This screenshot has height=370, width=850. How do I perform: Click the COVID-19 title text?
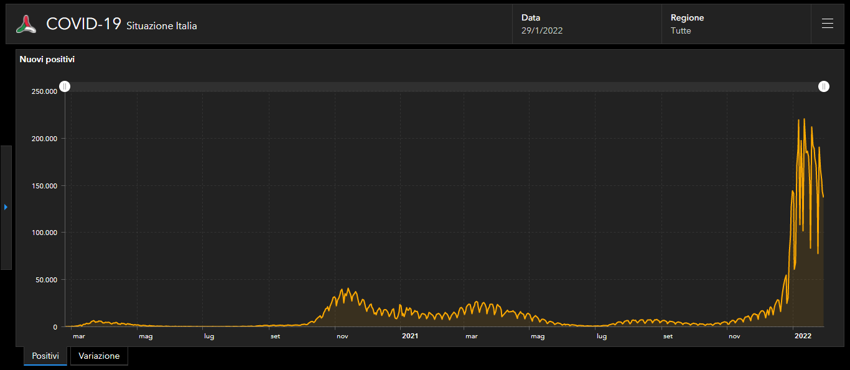pyautogui.click(x=83, y=24)
